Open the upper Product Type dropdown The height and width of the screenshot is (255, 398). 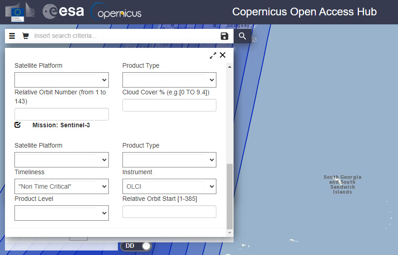pyautogui.click(x=169, y=80)
